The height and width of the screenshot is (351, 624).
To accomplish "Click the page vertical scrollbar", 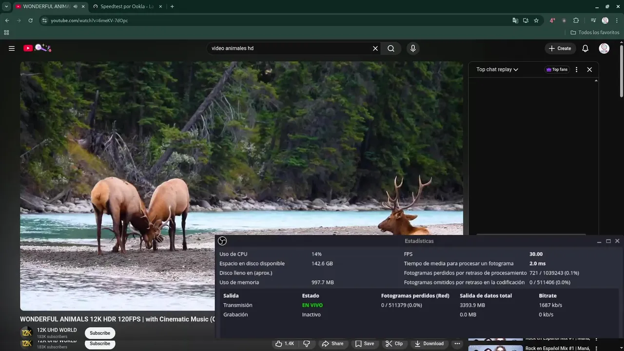I will [622, 71].
